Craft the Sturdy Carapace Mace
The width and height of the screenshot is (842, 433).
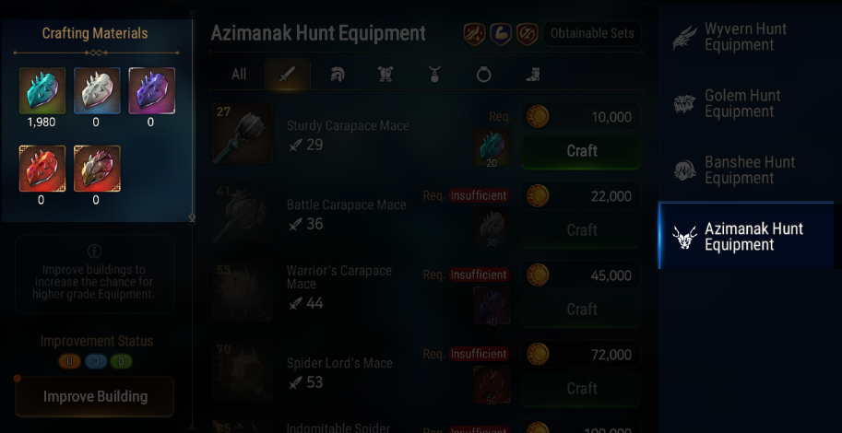(582, 151)
